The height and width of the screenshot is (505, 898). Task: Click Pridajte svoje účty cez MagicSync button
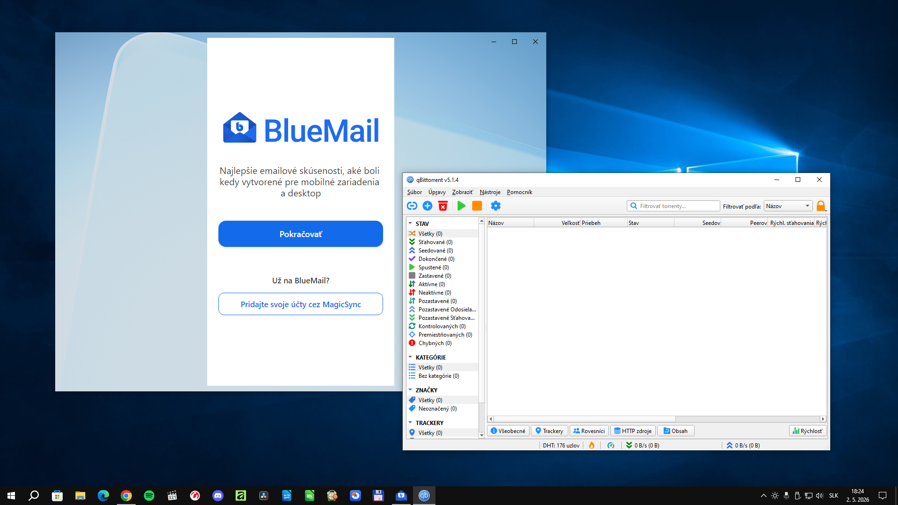tap(301, 304)
